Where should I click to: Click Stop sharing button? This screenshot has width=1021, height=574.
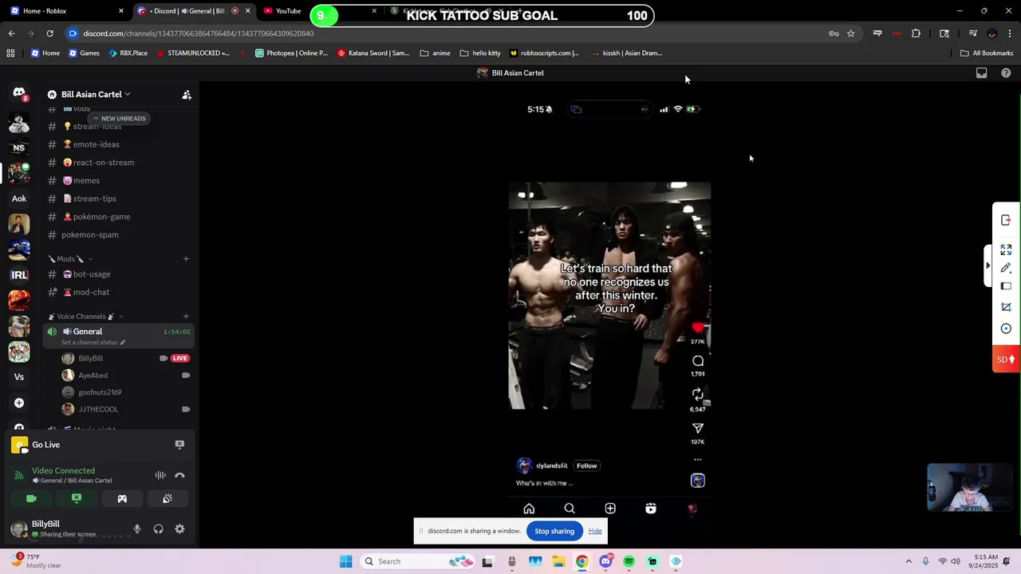(554, 531)
